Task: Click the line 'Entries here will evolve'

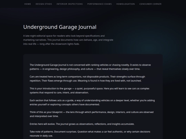Action: click(82, 124)
